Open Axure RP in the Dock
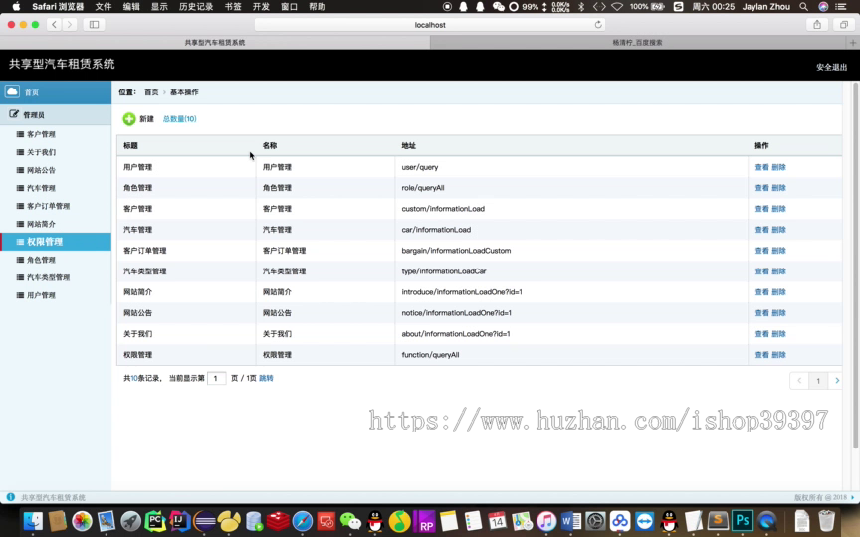 [x=424, y=521]
